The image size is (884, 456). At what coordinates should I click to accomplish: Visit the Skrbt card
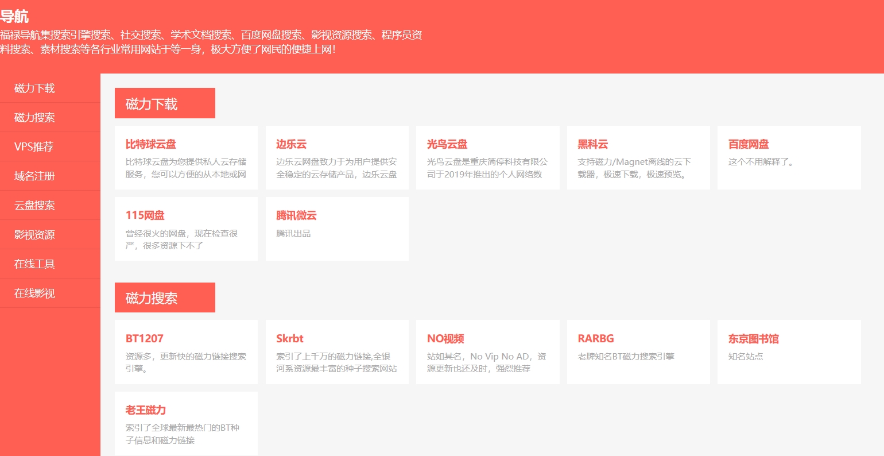coord(337,352)
